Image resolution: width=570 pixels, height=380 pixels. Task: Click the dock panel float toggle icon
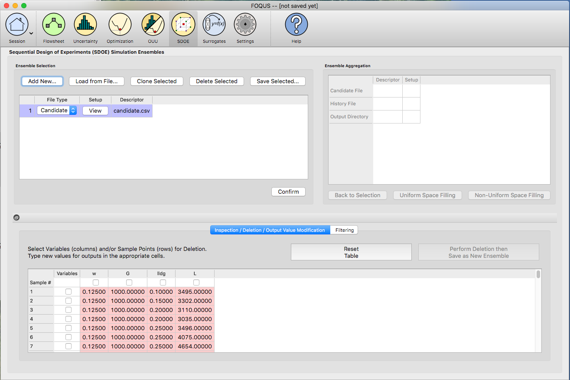tap(16, 218)
